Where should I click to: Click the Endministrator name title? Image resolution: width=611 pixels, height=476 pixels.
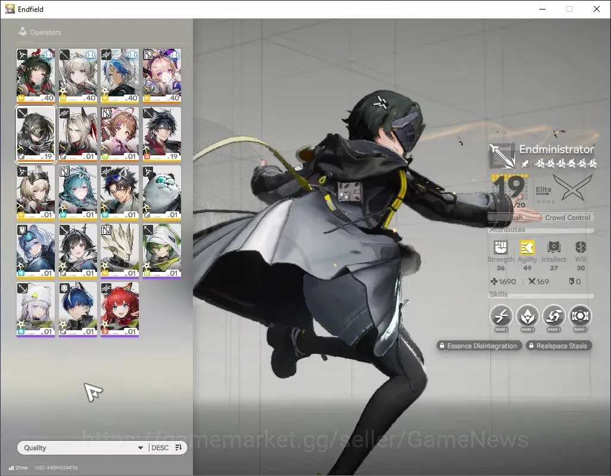click(x=556, y=149)
